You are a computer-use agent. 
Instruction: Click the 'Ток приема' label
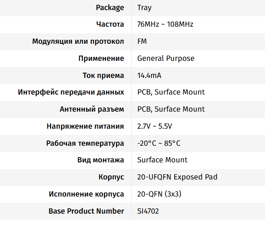click(x=104, y=75)
